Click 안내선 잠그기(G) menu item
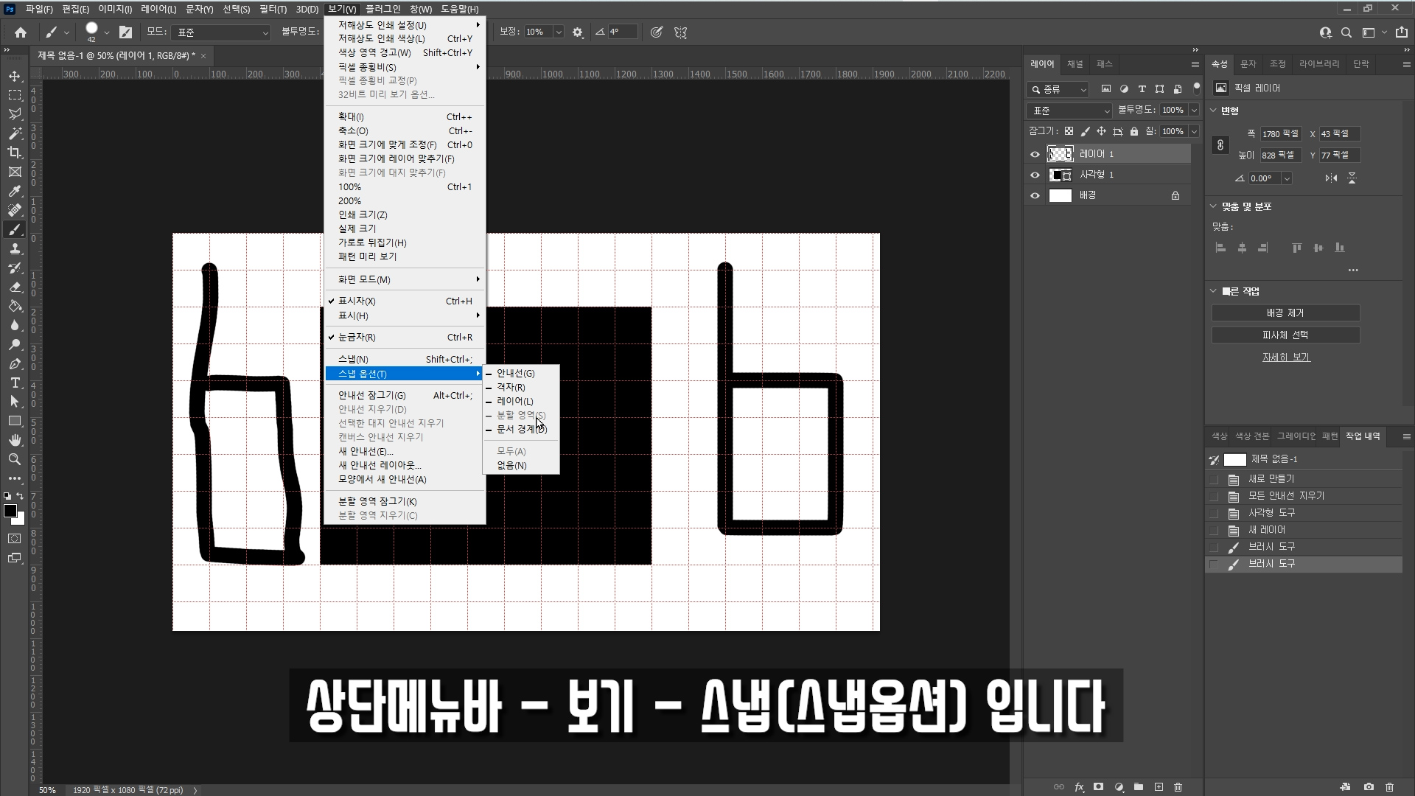The height and width of the screenshot is (796, 1415). pos(371,395)
